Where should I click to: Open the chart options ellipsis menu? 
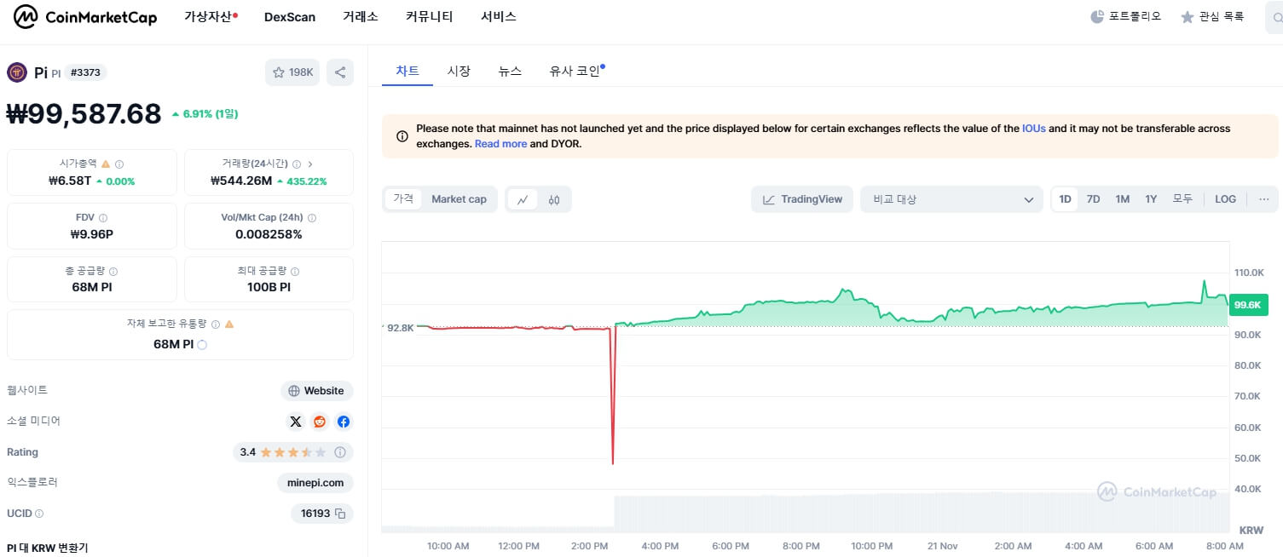(x=1263, y=198)
